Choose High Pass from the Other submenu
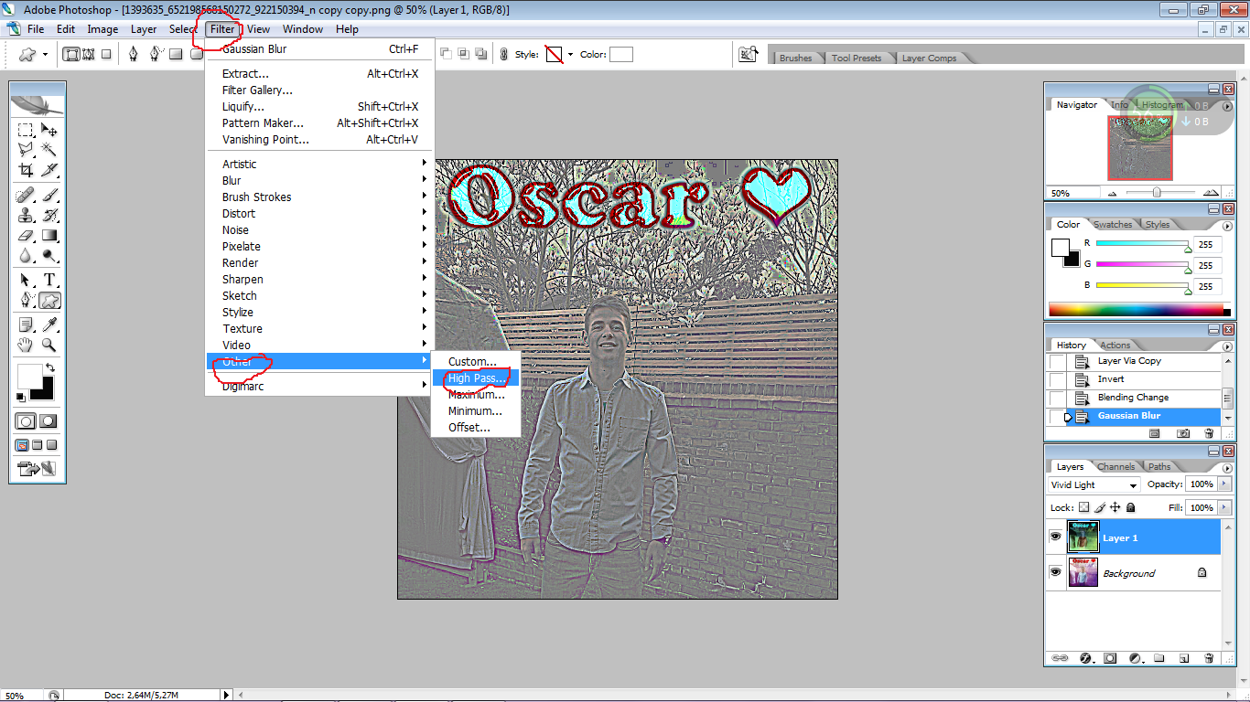 pyautogui.click(x=476, y=378)
